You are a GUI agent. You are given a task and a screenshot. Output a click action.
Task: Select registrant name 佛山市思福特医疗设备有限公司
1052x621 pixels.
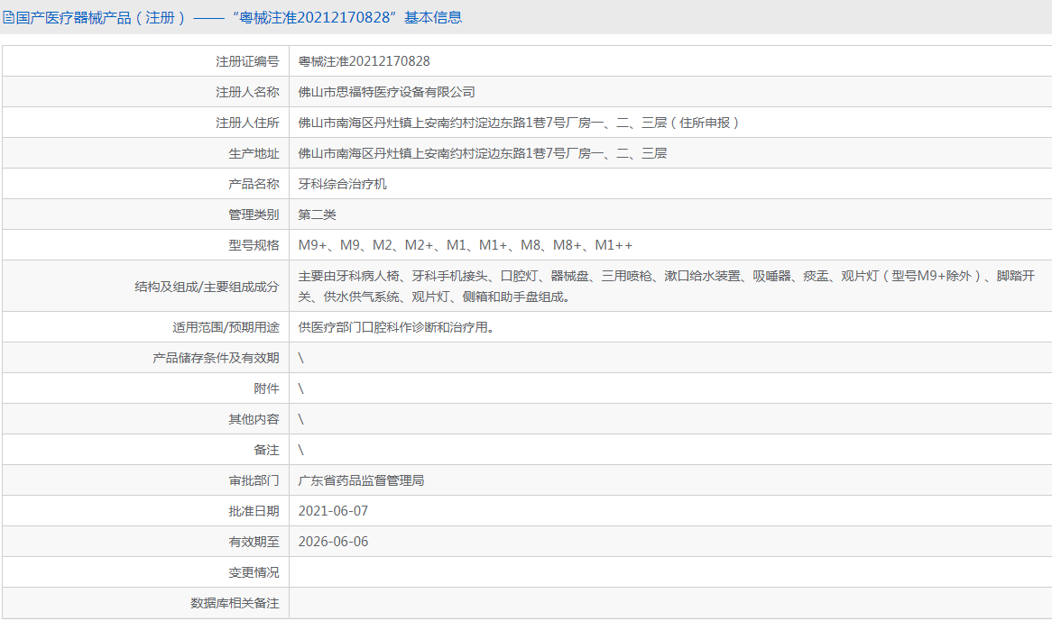point(387,92)
